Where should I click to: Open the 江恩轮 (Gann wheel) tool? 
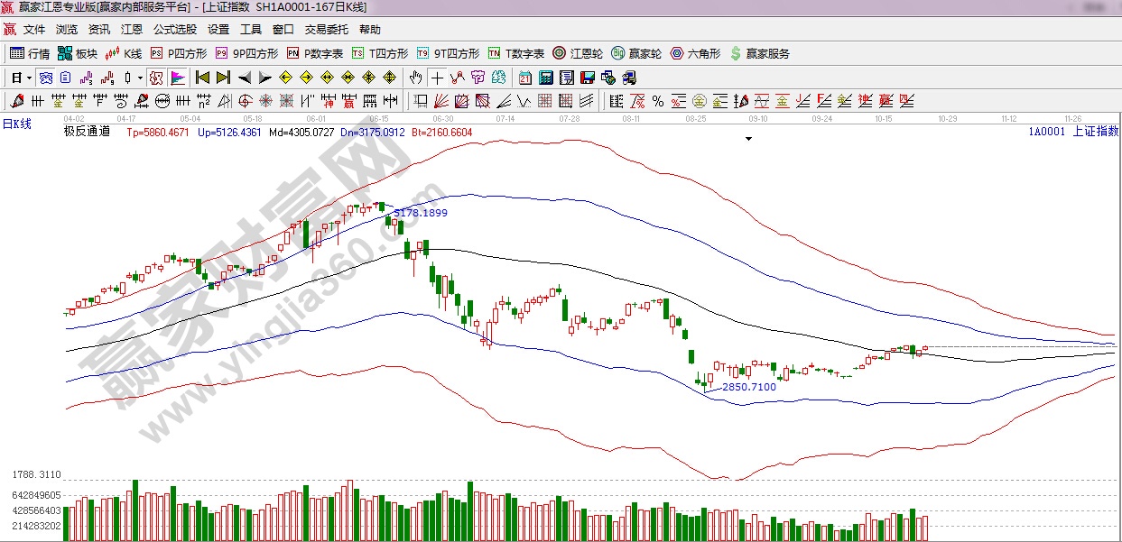(578, 53)
